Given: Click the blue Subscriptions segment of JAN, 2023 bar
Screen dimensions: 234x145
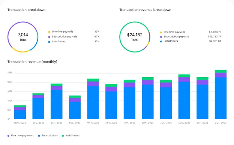Looking at the screenshot, I should [56, 105].
